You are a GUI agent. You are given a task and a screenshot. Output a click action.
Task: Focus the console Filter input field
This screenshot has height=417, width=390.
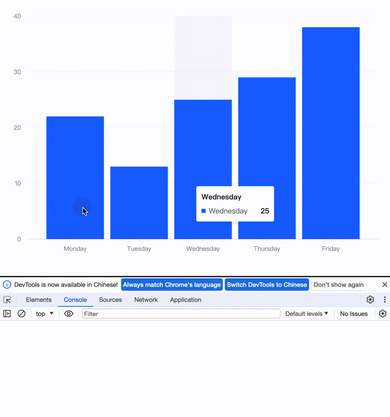click(x=181, y=314)
